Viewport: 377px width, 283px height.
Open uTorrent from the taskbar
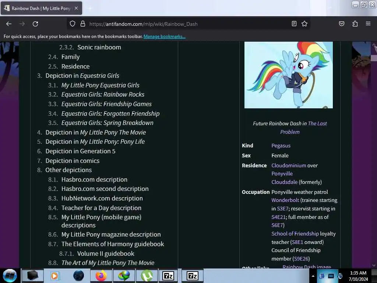coord(147,276)
